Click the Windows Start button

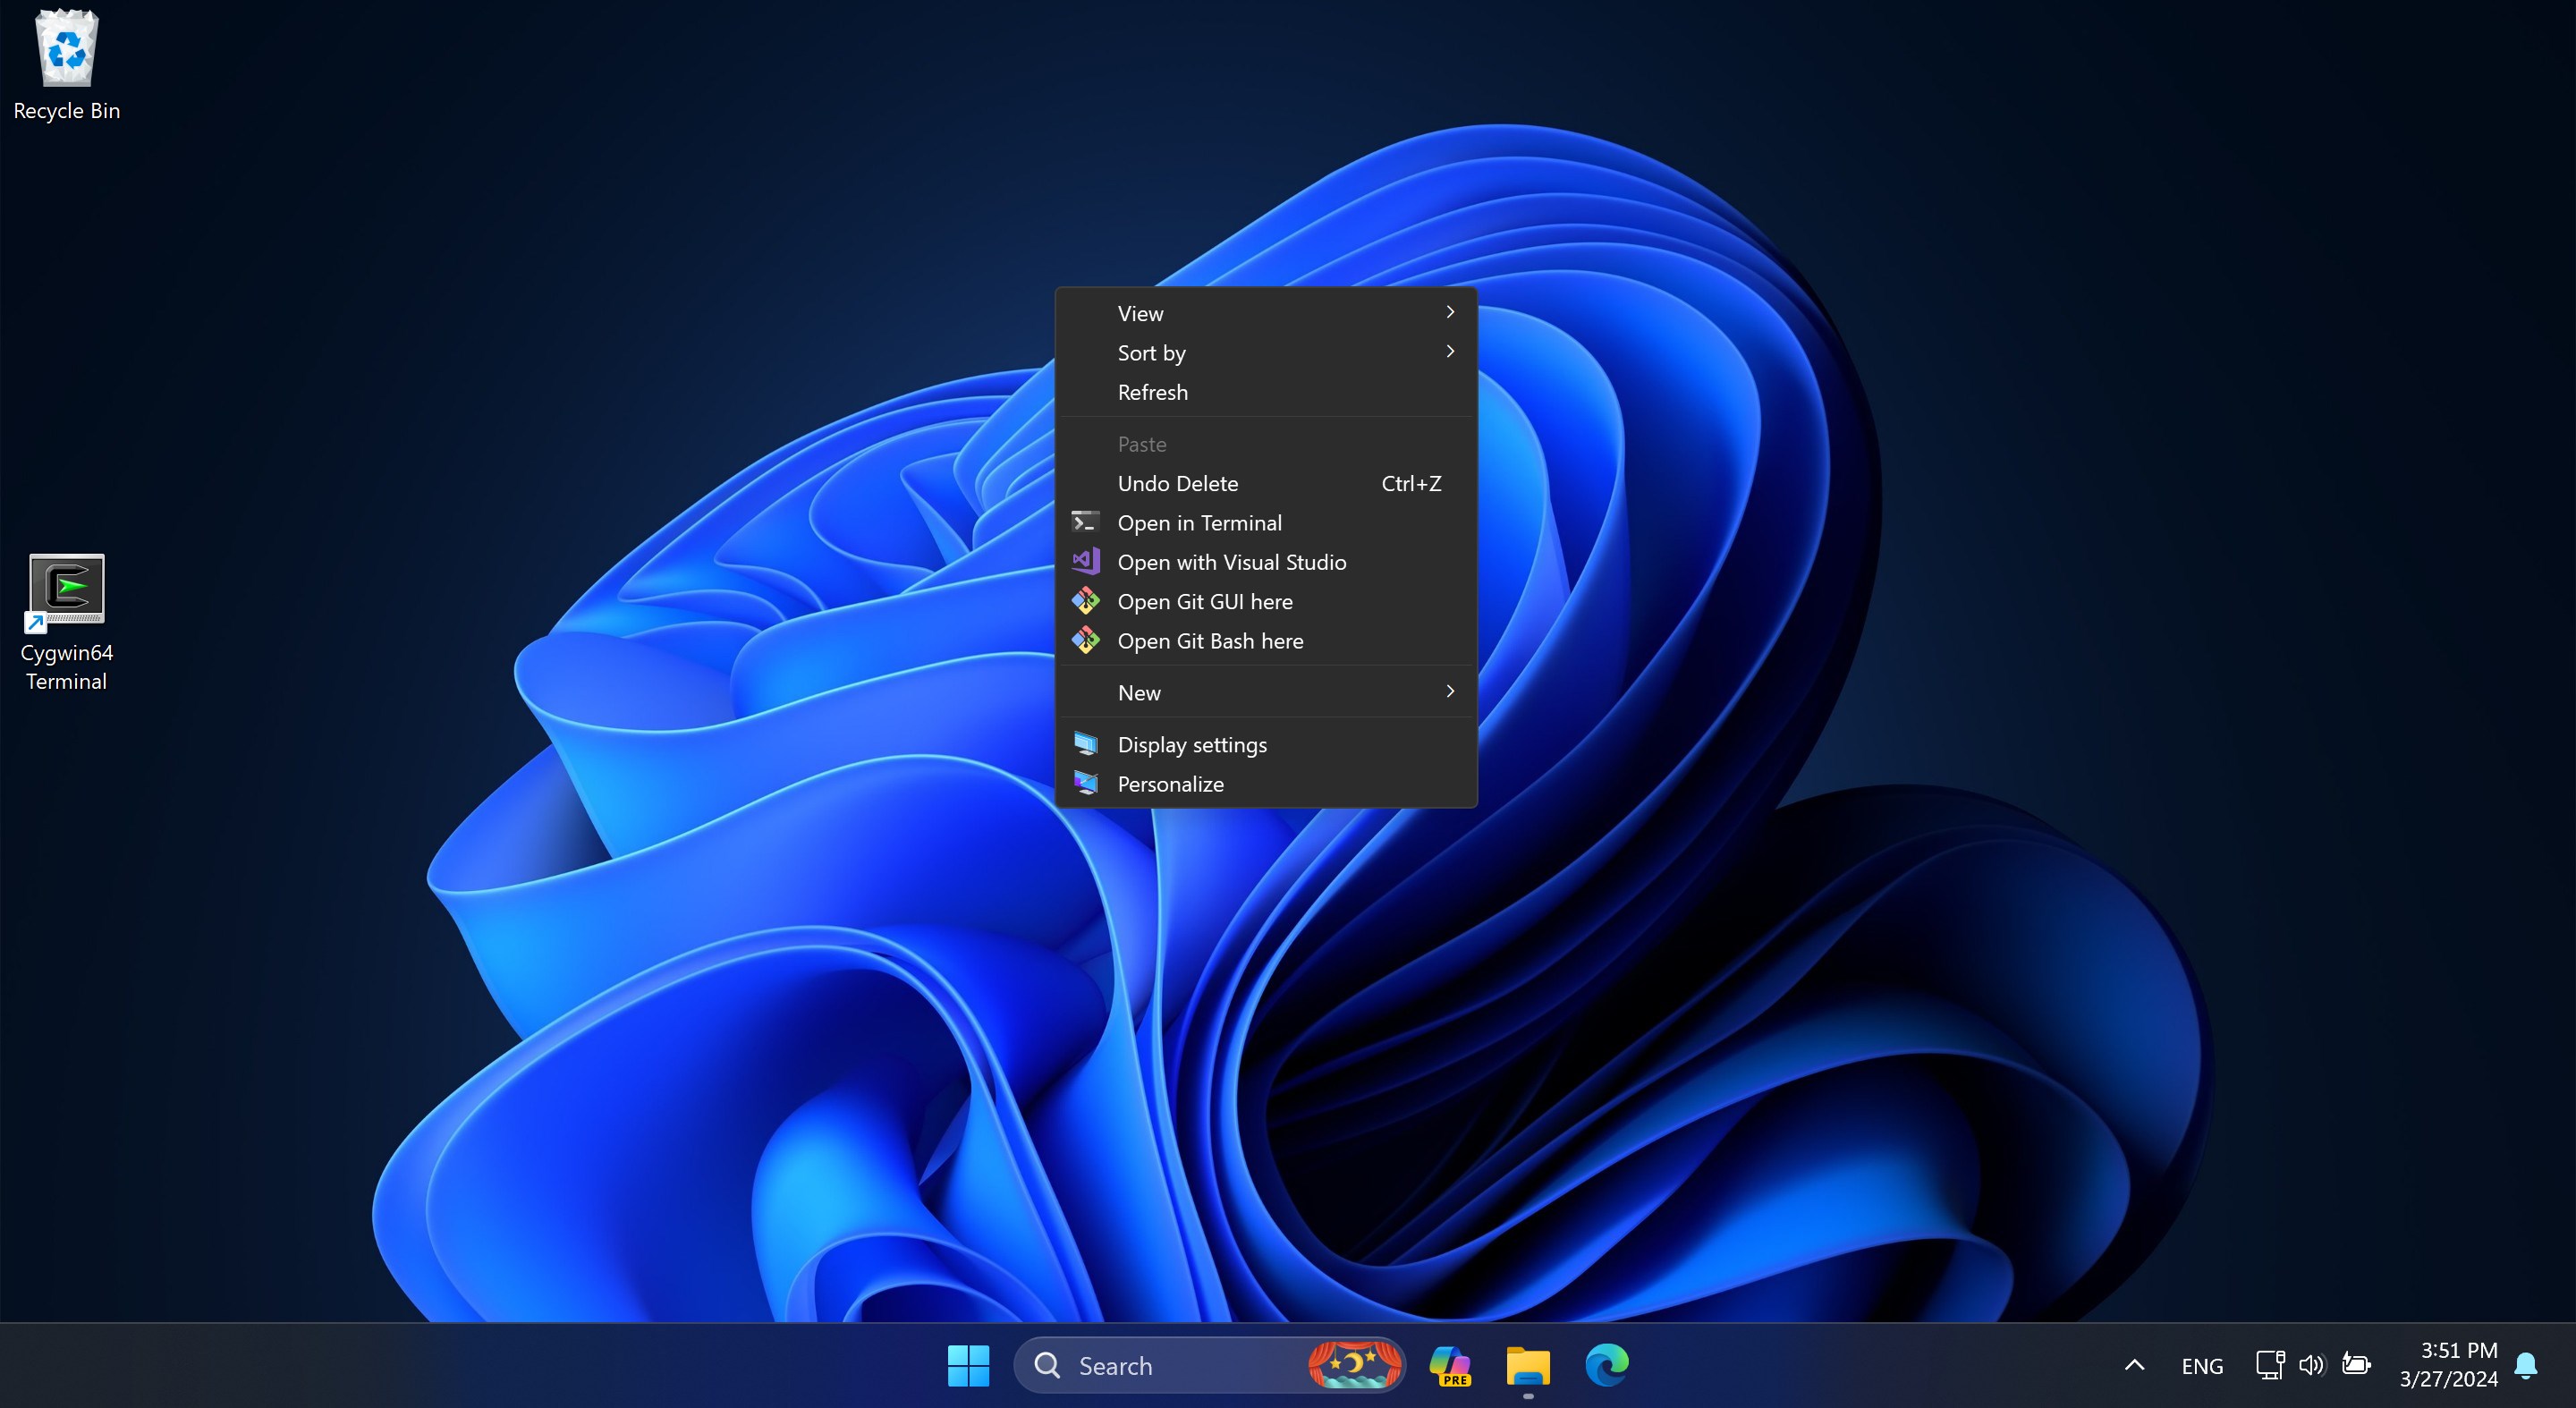click(x=967, y=1365)
